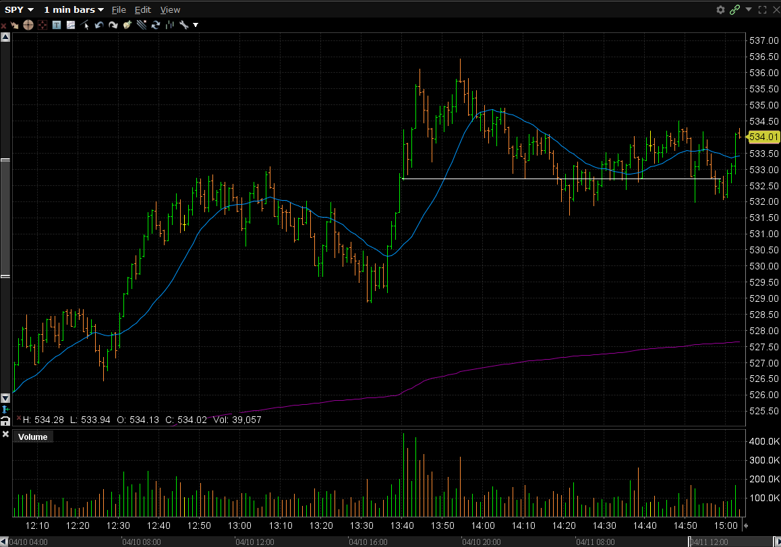
Task: Click the Vol: 39,057 readout text
Action: [237, 420]
